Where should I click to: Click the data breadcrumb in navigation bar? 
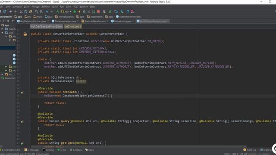point(109,17)
